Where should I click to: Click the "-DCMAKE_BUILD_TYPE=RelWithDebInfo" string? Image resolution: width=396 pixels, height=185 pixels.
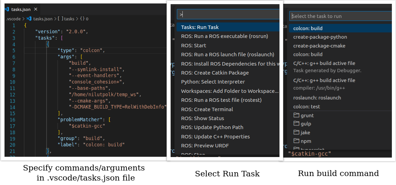(118, 107)
